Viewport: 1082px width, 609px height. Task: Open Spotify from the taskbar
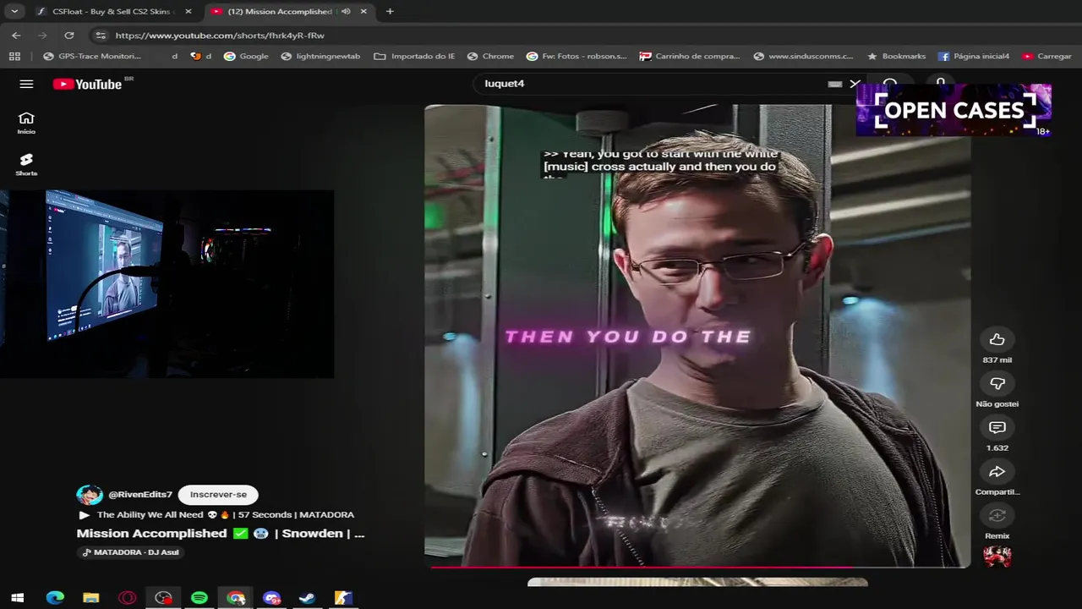(199, 598)
